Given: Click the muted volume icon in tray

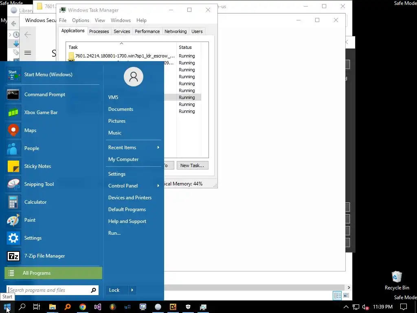Looking at the screenshot, I should [x=365, y=307].
